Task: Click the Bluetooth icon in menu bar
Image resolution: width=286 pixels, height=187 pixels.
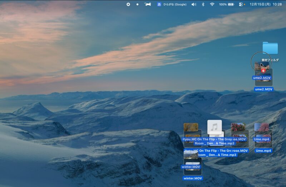Action: (x=203, y=4)
